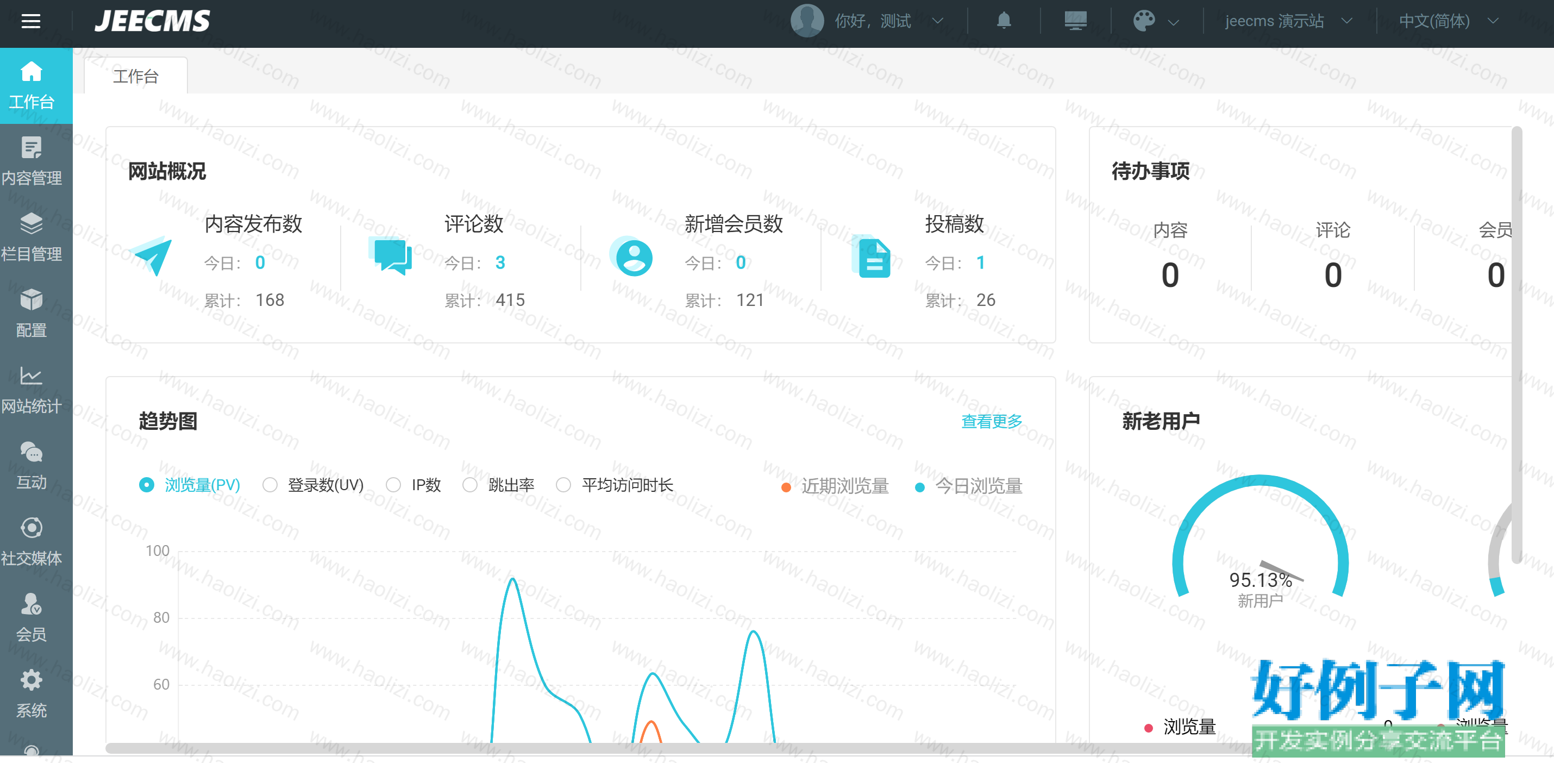Click 投稿数 total value 26
This screenshot has height=763, width=1554.
click(985, 300)
